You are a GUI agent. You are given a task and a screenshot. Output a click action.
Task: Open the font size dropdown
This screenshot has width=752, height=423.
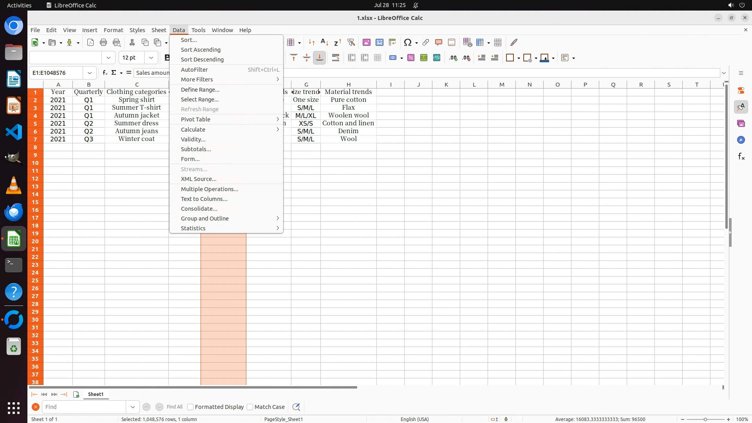[151, 58]
